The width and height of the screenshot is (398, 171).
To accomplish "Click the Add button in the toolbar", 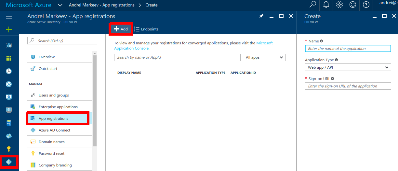I will pos(121,29).
